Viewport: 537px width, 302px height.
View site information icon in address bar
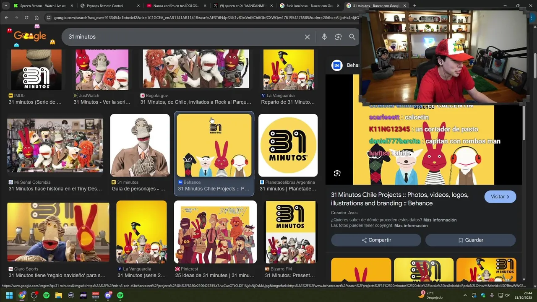point(49,18)
